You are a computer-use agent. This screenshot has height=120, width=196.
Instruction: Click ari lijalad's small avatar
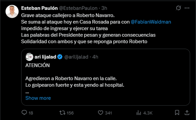tap(29, 57)
